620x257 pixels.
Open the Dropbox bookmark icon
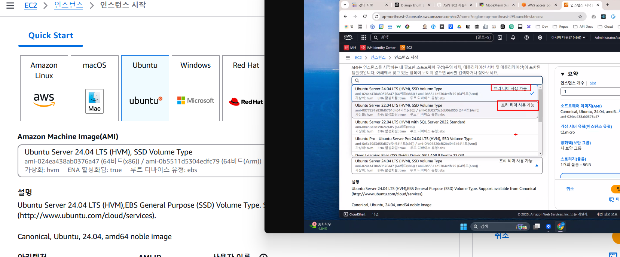point(451,27)
